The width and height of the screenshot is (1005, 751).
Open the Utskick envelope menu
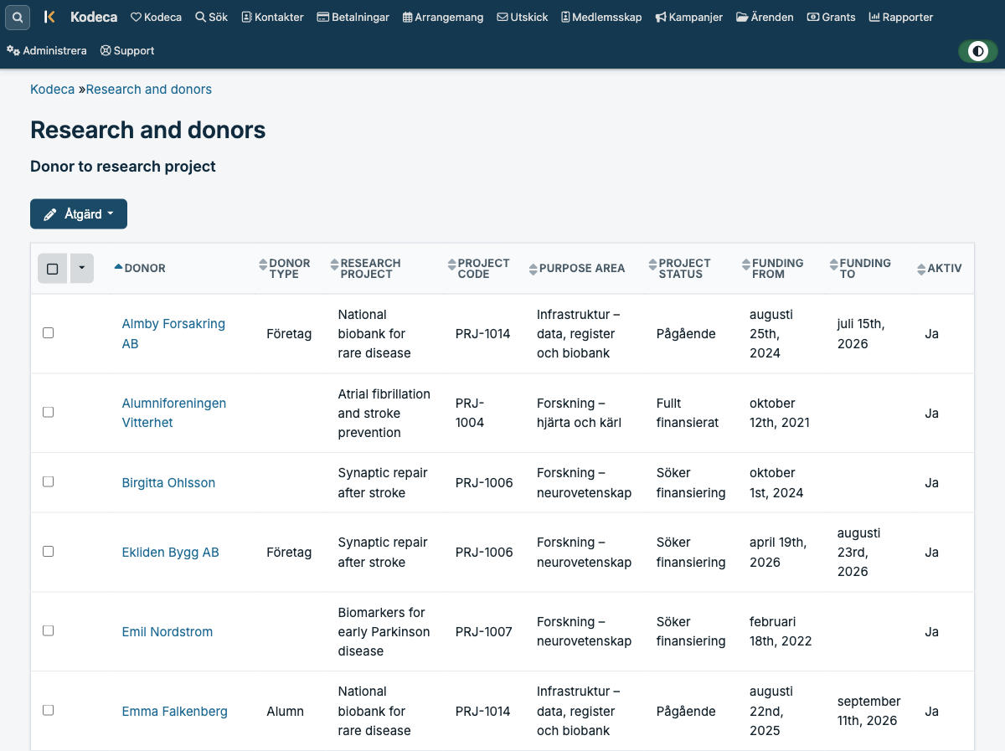point(523,17)
